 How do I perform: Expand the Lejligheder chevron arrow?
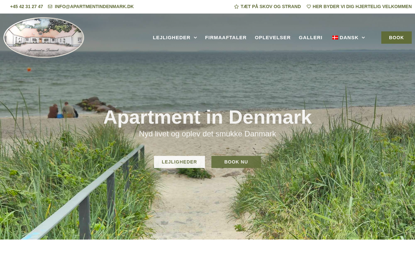point(195,38)
